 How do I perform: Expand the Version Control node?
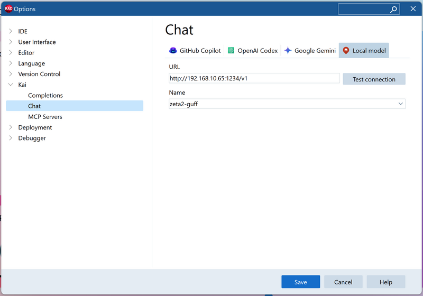point(10,74)
